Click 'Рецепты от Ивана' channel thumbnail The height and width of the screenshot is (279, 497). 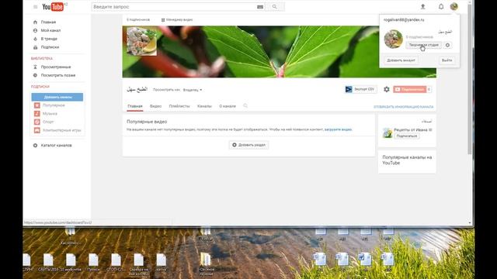387,133
